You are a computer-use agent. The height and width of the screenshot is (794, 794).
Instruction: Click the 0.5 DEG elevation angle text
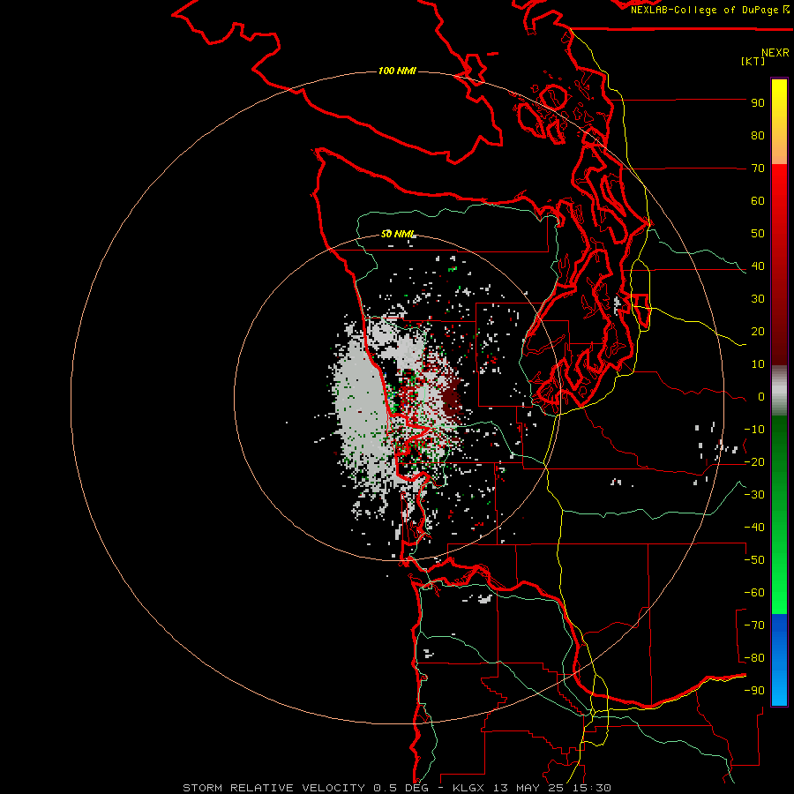(x=401, y=788)
